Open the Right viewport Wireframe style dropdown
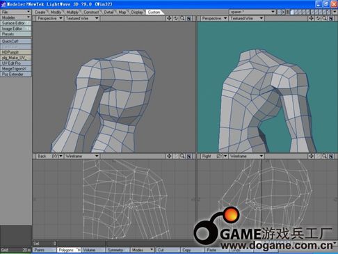Viewport: 338px width, 254px height. coord(247,156)
